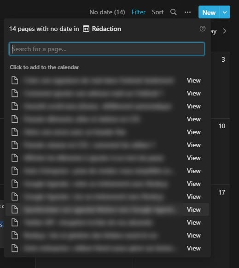Click the page icon of the fourth listed page
Image resolution: width=239 pixels, height=268 pixels.
(x=15, y=119)
